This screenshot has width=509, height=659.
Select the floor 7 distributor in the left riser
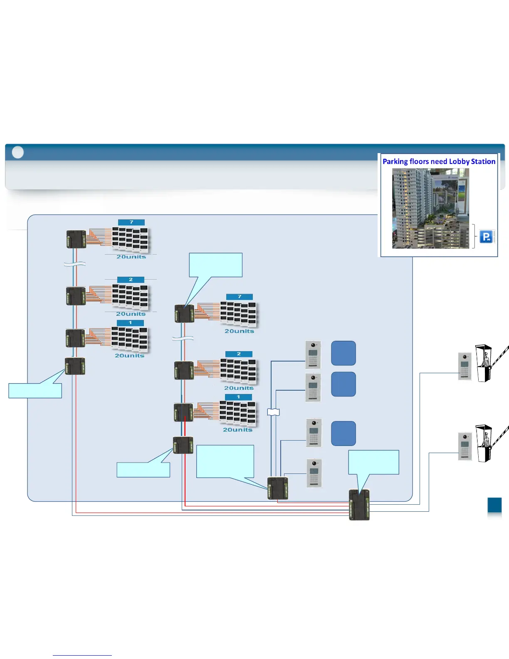click(x=77, y=239)
